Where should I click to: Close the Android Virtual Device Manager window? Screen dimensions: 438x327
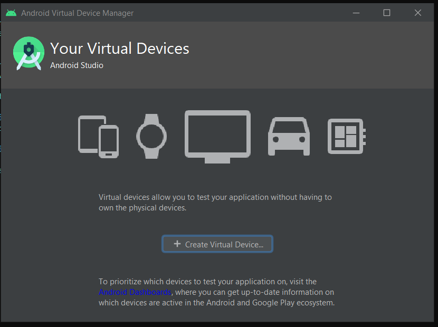pyautogui.click(x=418, y=13)
